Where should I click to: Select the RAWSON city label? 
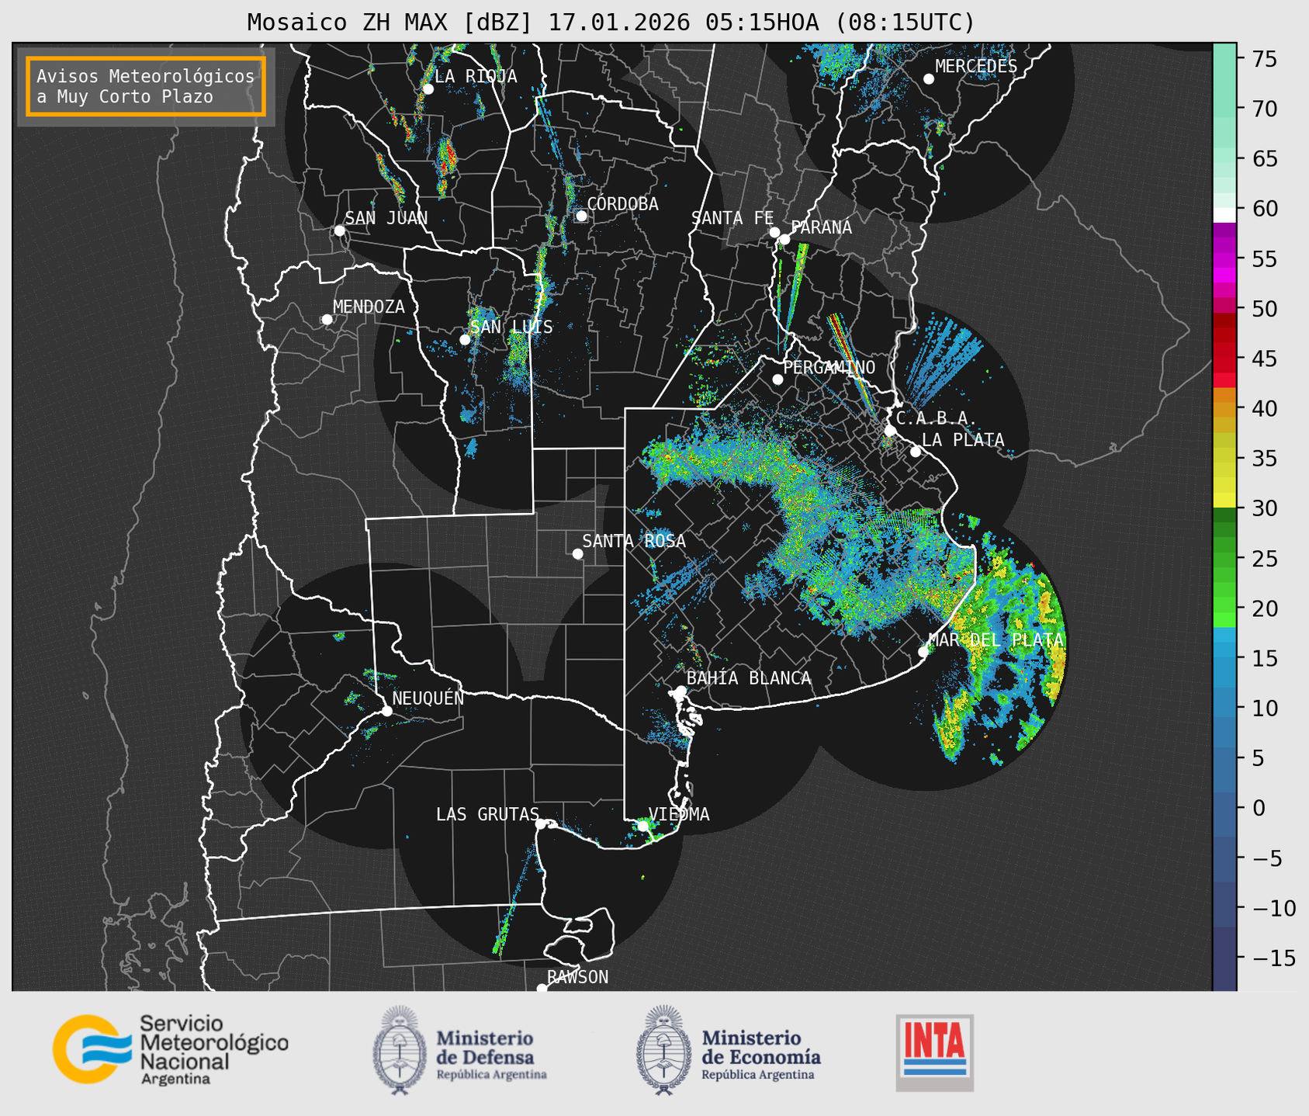pos(577,977)
